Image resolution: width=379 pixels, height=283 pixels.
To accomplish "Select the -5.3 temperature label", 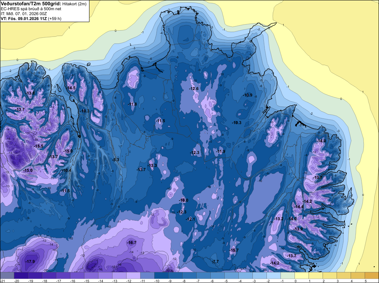I will 116,160.
